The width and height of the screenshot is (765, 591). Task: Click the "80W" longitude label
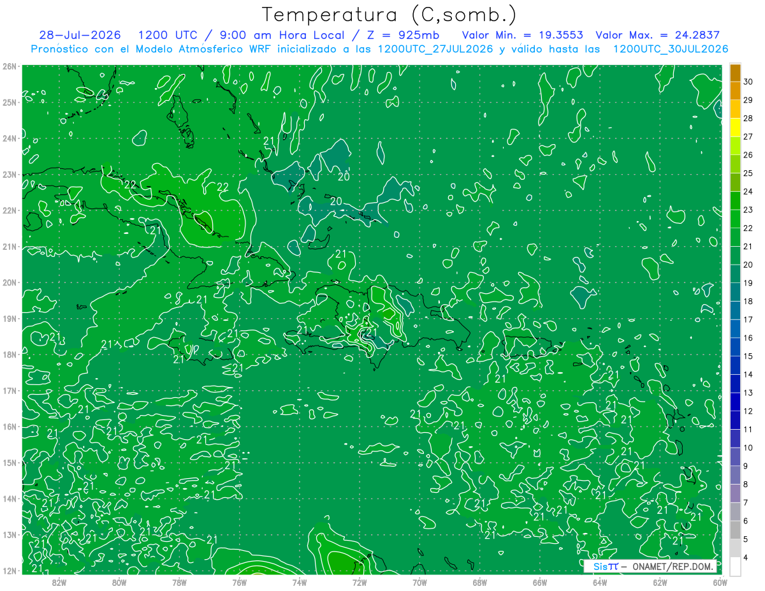pos(119,582)
